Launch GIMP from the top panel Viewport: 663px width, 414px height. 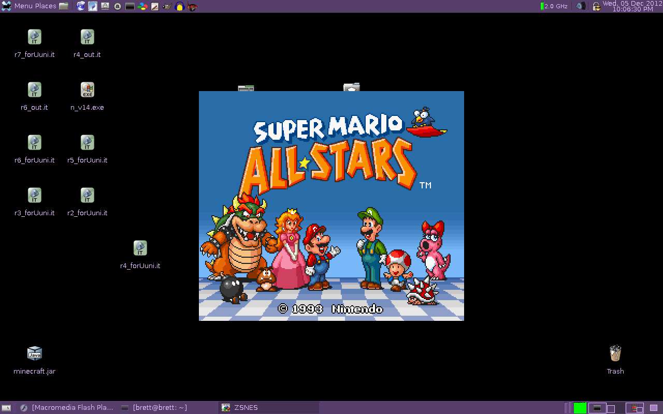tap(167, 6)
